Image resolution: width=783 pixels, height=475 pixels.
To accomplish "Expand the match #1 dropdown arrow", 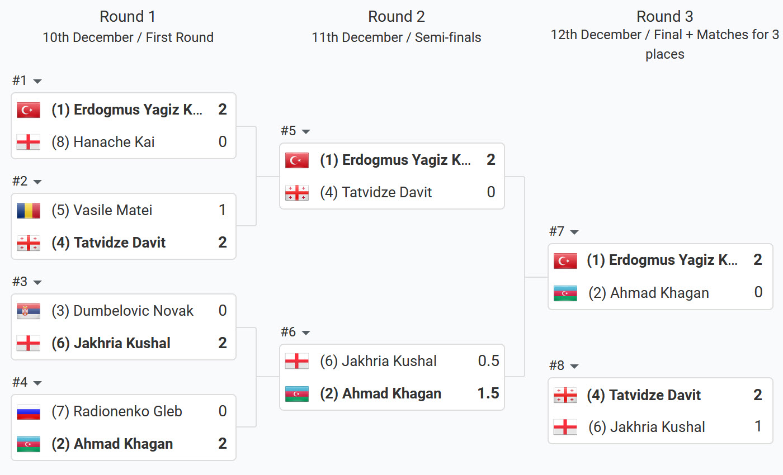I will 37,82.
